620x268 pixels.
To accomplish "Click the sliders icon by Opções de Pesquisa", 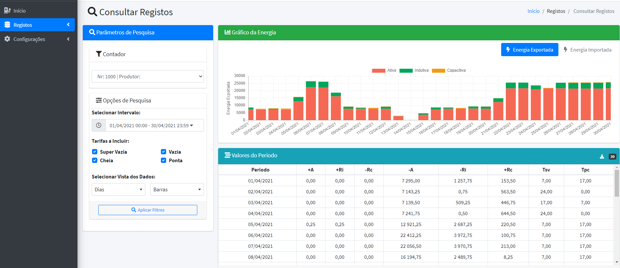I will [99, 100].
